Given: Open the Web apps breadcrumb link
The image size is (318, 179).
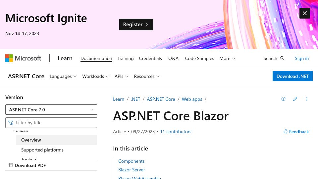Looking at the screenshot, I should point(192,99).
